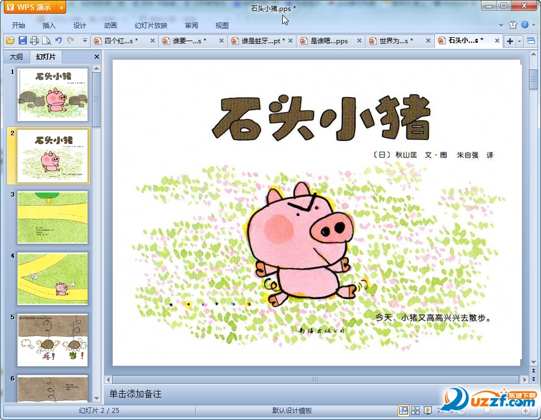The width and height of the screenshot is (541, 420).
Task: Expand the quick access toolbar dropdown
Action: coord(85,41)
